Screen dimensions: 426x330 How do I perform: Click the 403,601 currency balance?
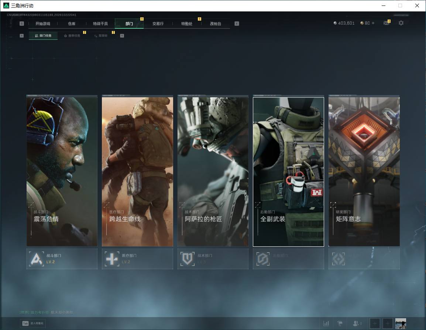pos(344,23)
